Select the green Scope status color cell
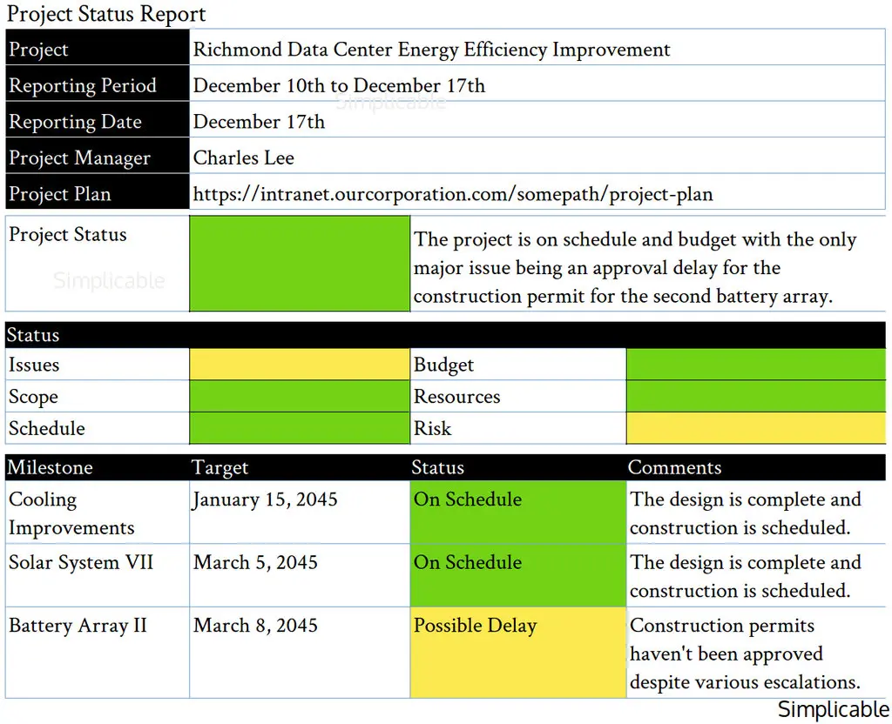The height and width of the screenshot is (724, 892). [300, 396]
